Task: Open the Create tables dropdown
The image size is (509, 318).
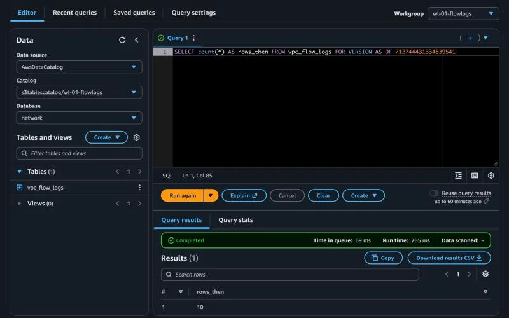Action: (x=106, y=137)
